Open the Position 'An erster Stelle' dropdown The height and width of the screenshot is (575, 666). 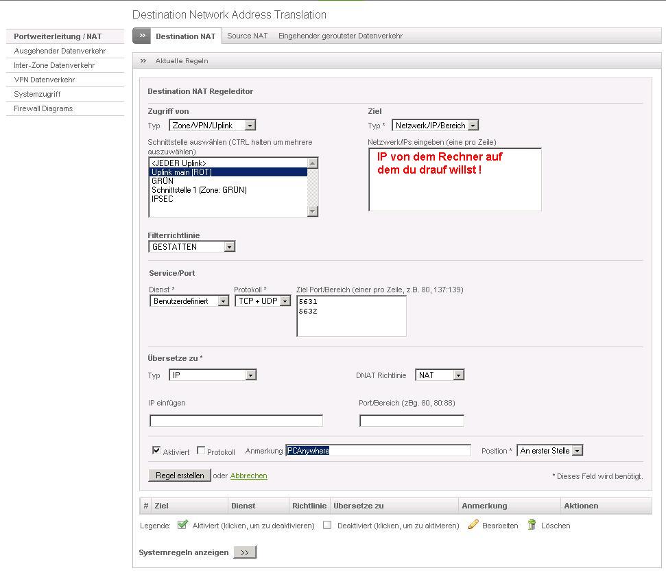point(549,451)
